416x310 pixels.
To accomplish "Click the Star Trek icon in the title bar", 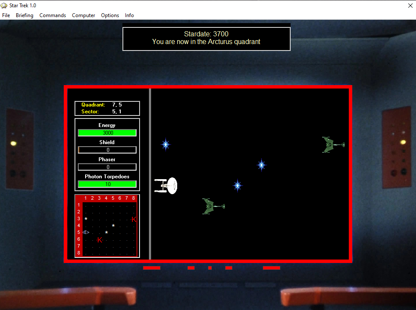I will click(x=4, y=5).
